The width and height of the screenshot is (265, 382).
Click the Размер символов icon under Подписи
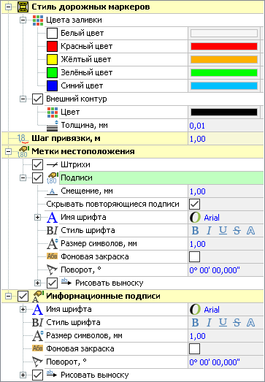coord(52,244)
